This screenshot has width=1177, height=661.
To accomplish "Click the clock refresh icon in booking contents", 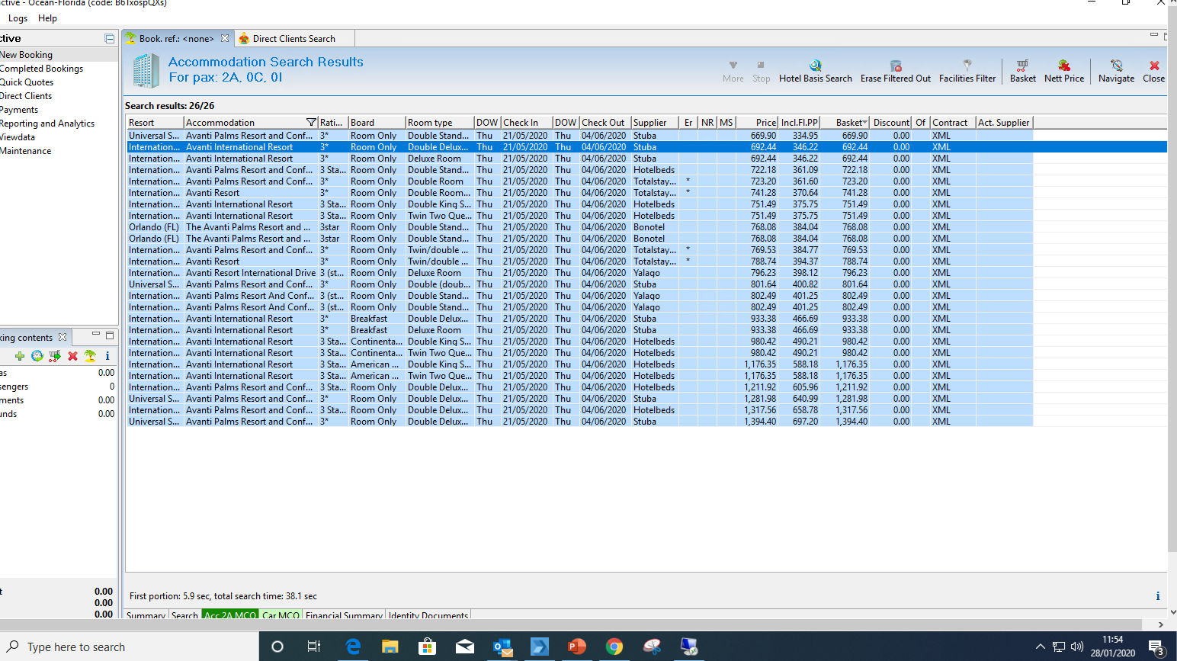I will pos(37,356).
